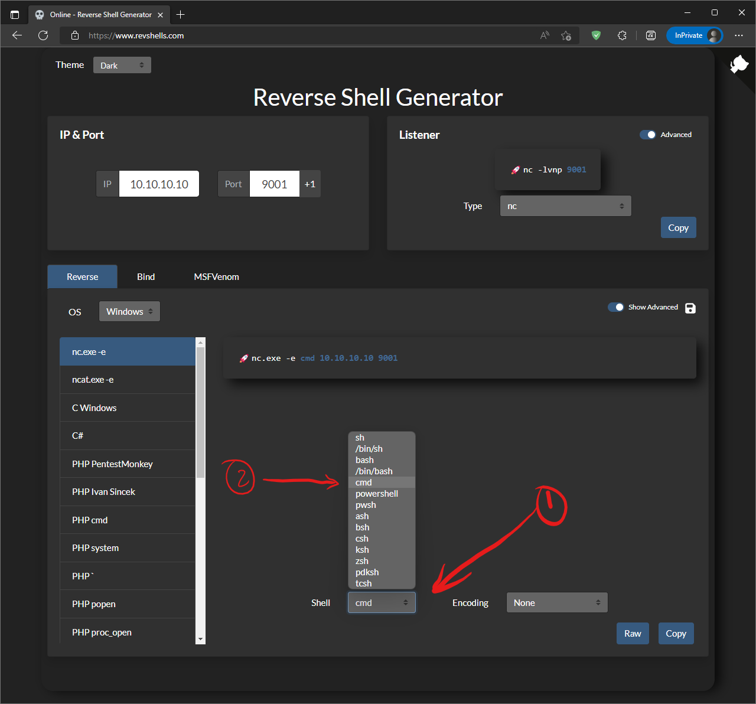Click the skull favicon on the tab
The height and width of the screenshot is (704, 756).
point(40,15)
